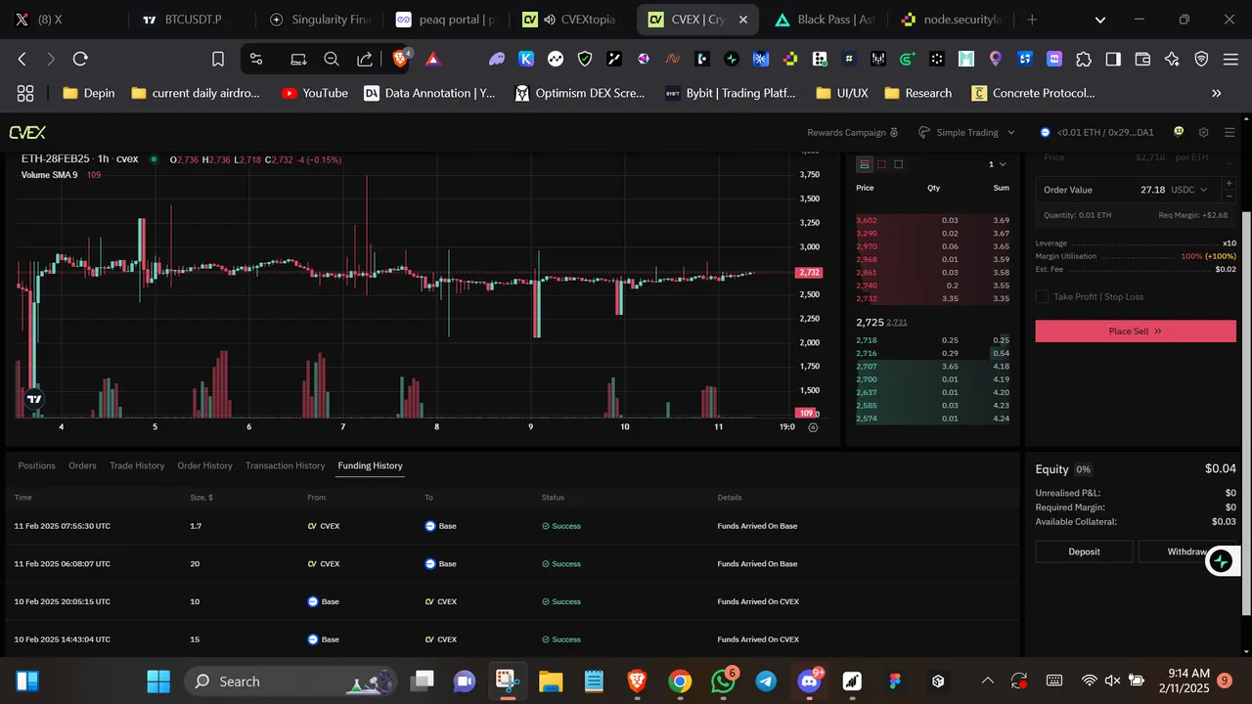Show hidden system tray icons
The width and height of the screenshot is (1252, 704).
coord(988,682)
